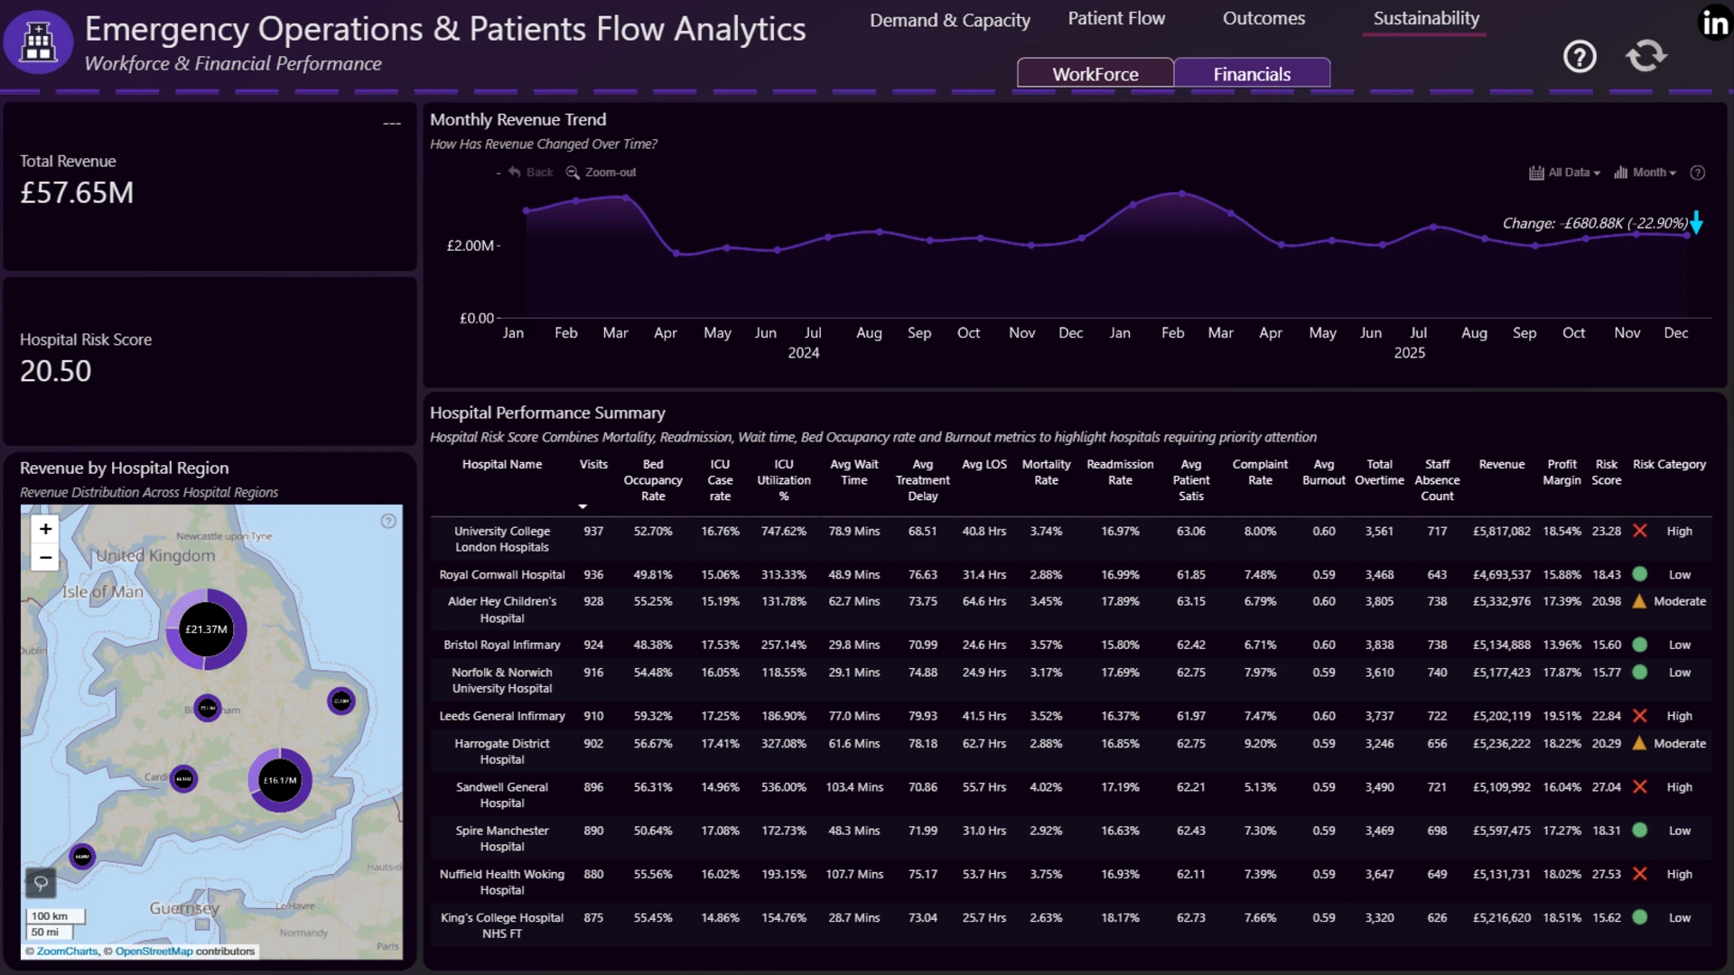Open the map help icon

coord(388,521)
